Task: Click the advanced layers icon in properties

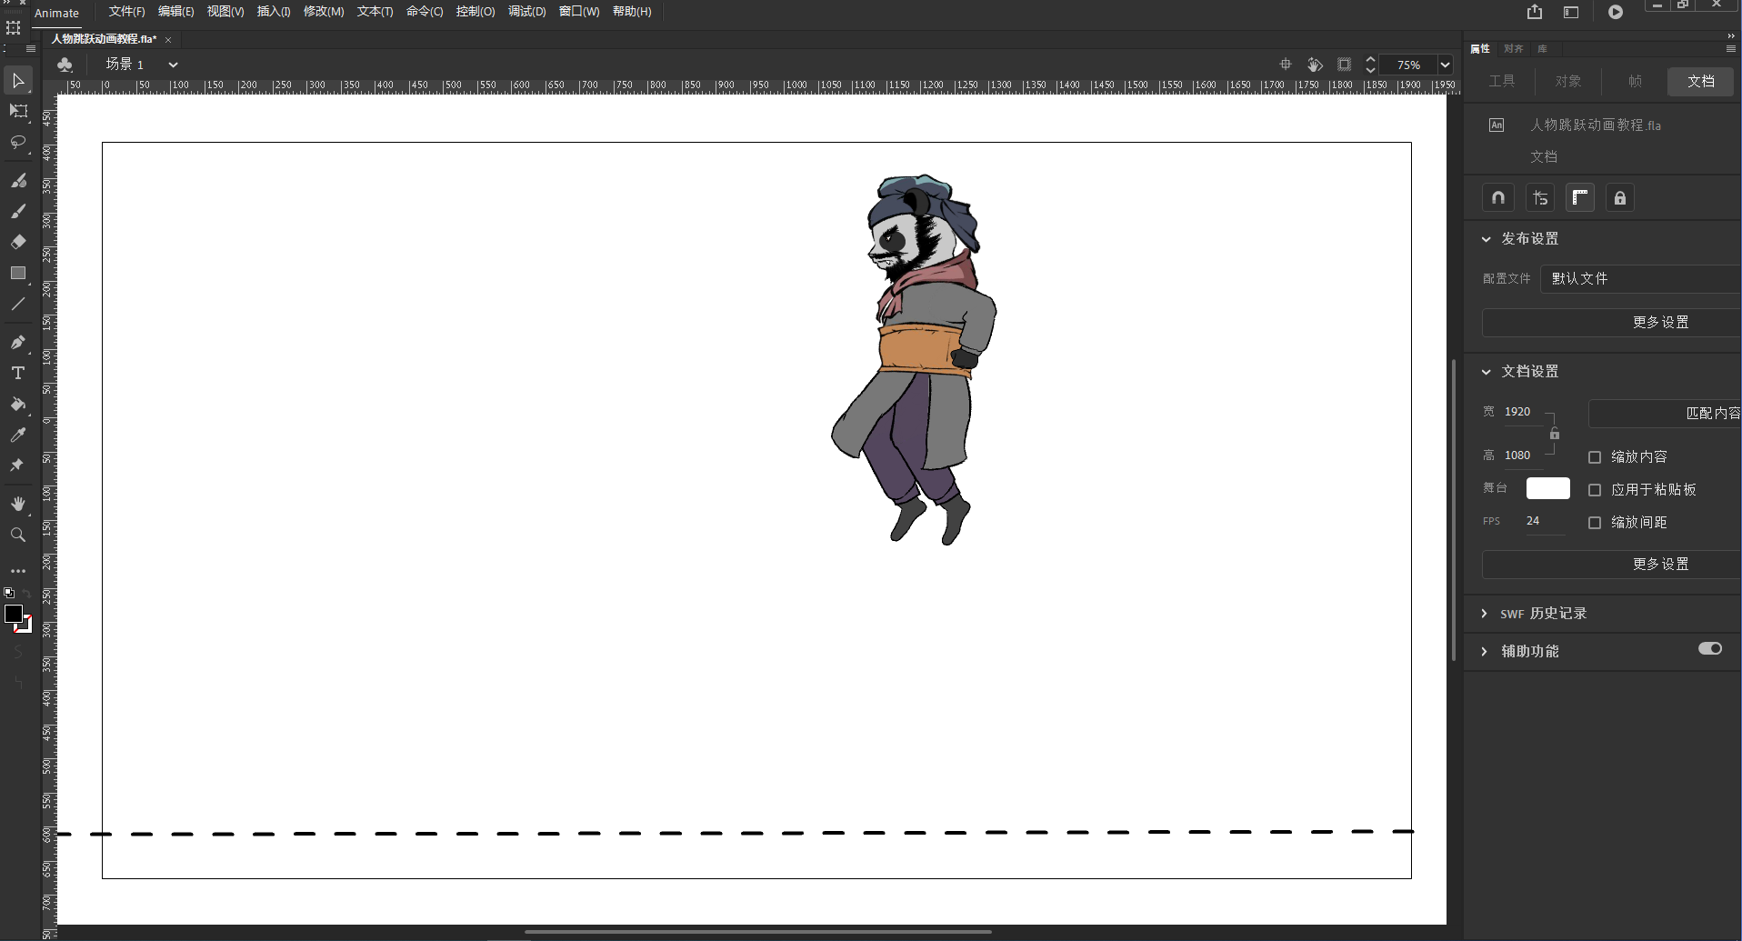Action: click(1540, 198)
